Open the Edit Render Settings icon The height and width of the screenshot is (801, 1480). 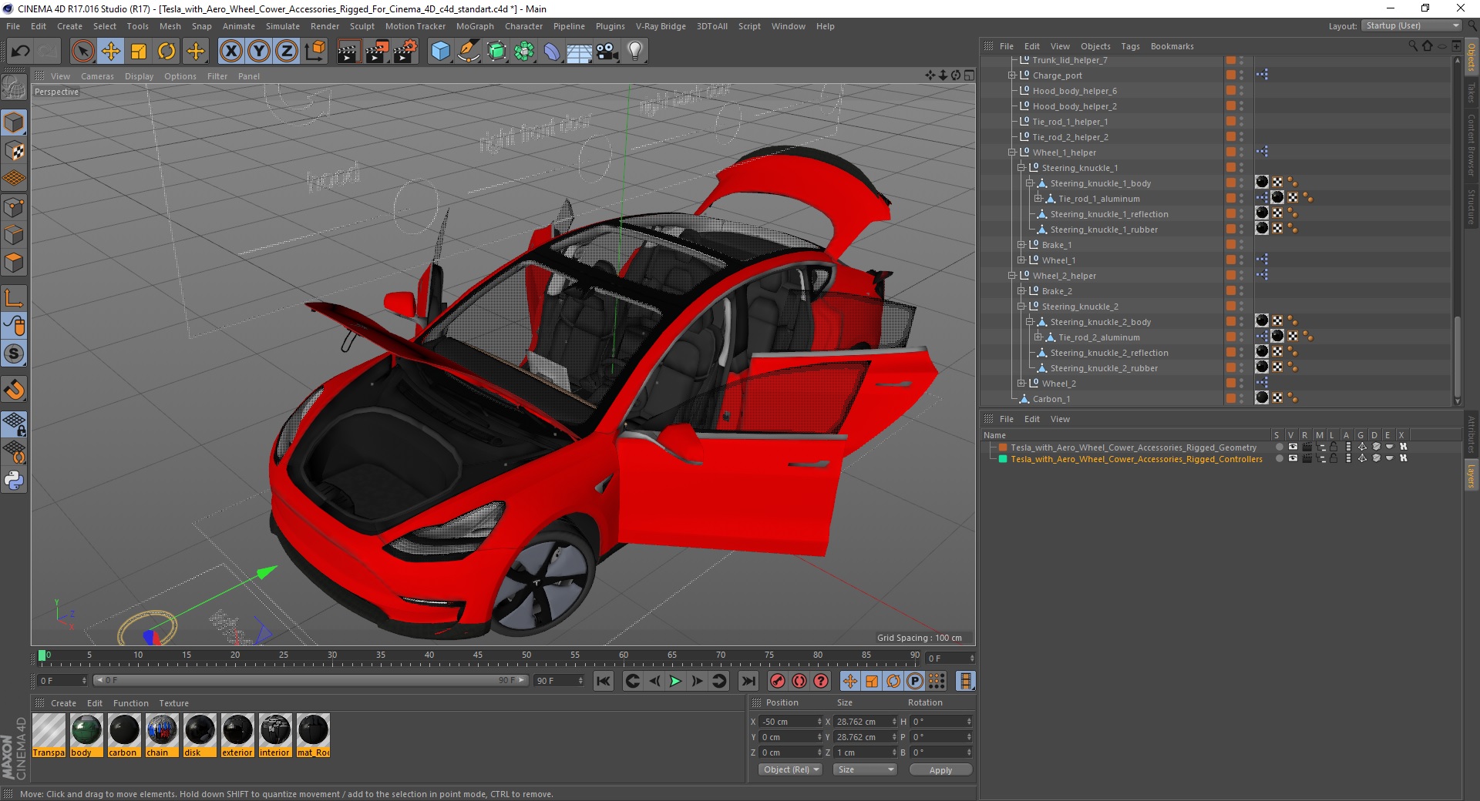(405, 52)
